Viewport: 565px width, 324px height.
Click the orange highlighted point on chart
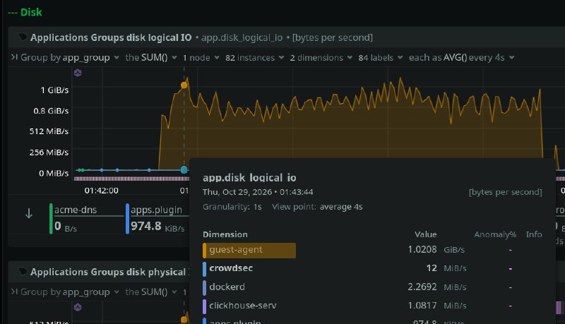click(184, 85)
